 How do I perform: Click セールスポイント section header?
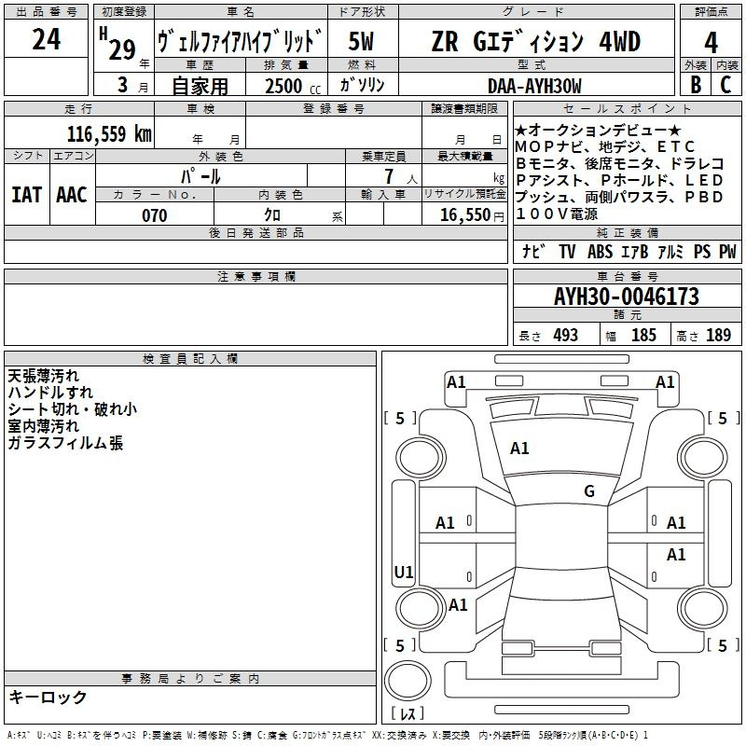pos(627,109)
